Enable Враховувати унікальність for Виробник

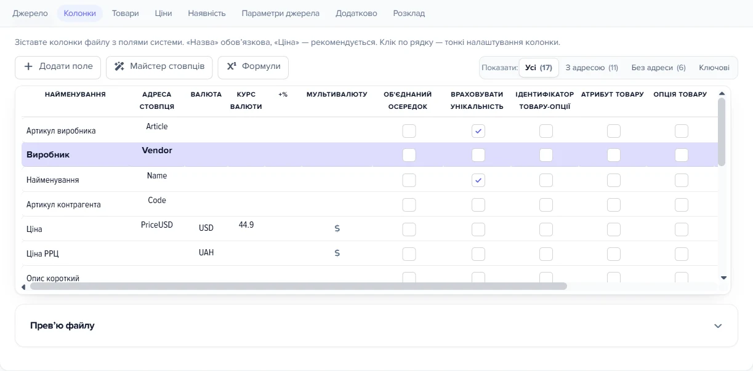pos(478,155)
